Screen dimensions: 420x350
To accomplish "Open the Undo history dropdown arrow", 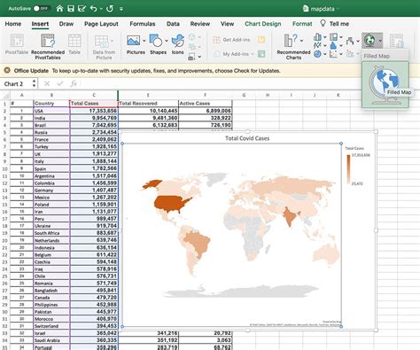I will [101, 9].
